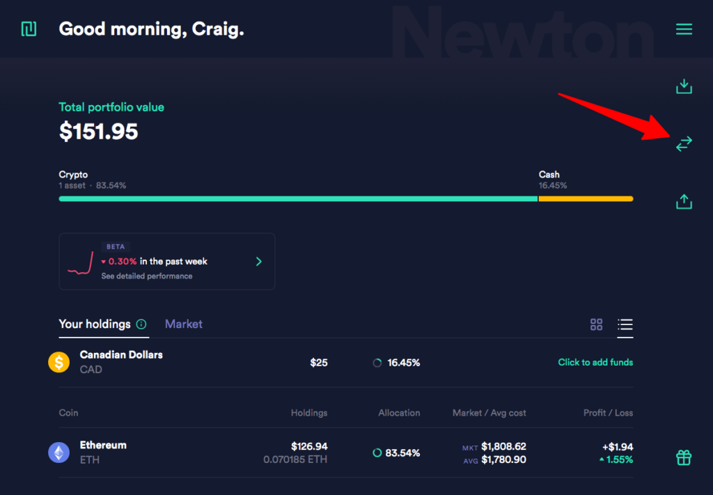Click the Holdings column header
Screen dimensions: 713x495
(309, 413)
